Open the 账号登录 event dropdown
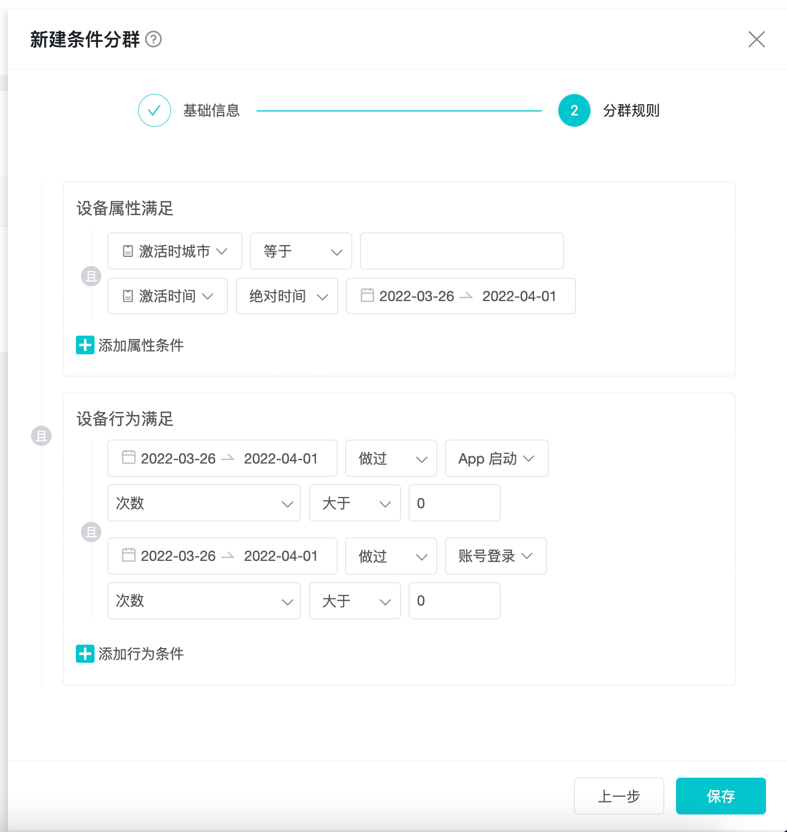 [495, 555]
